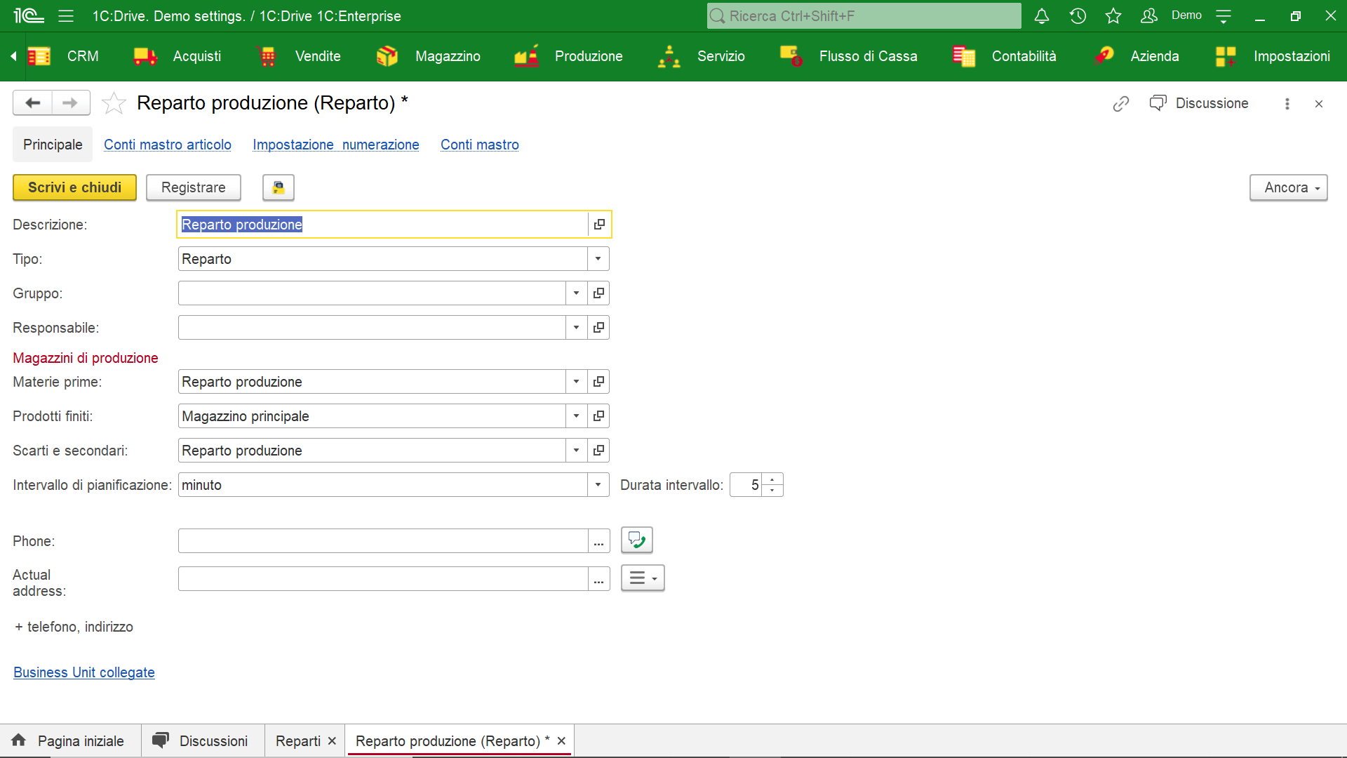Click Scrivi e chiudi button
Viewport: 1347px width, 758px height.
pyautogui.click(x=75, y=187)
